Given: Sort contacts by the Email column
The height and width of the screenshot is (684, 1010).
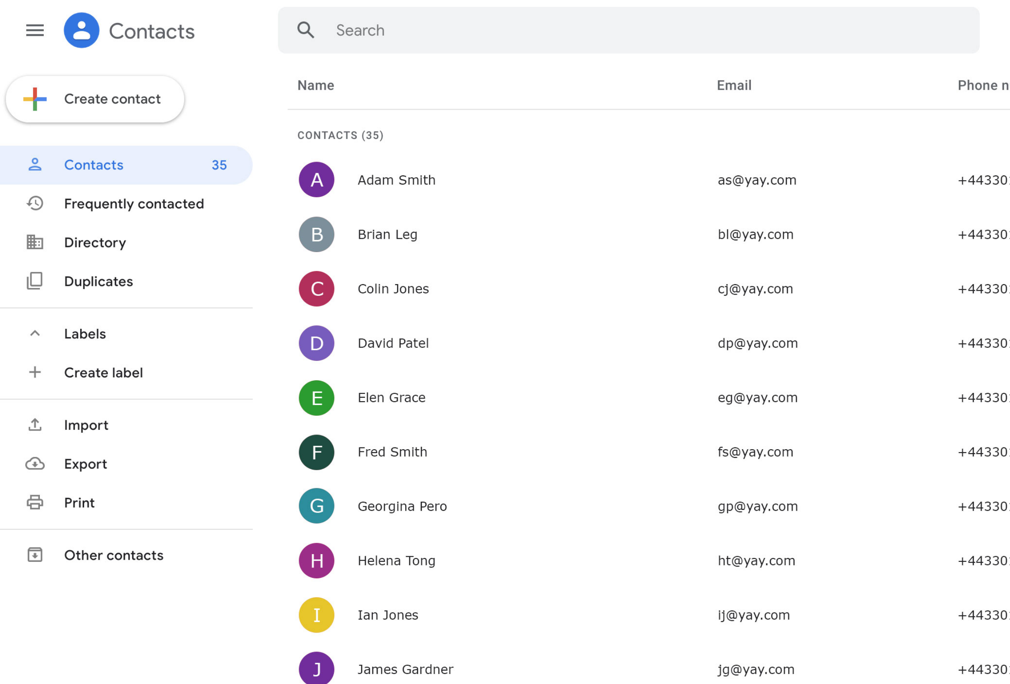Looking at the screenshot, I should tap(734, 85).
